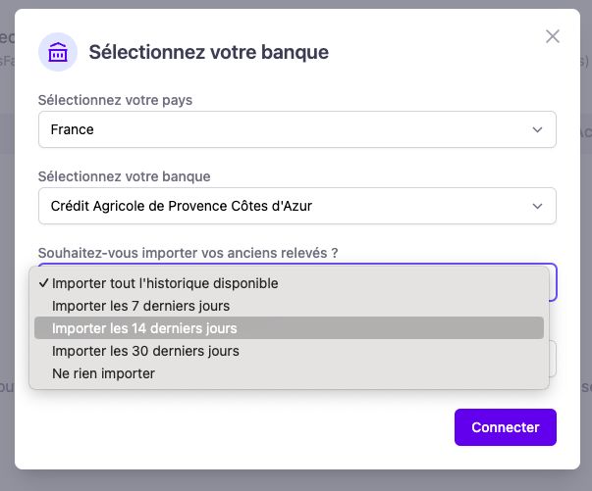
Task: Choose Ne rien importer option
Action: tap(103, 373)
